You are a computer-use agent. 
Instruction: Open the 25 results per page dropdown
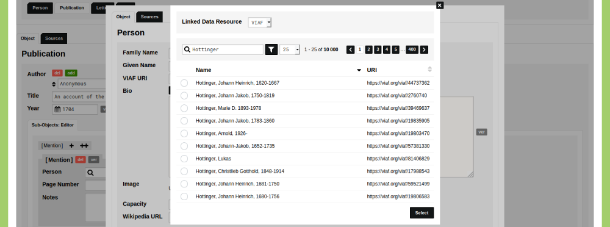(289, 49)
